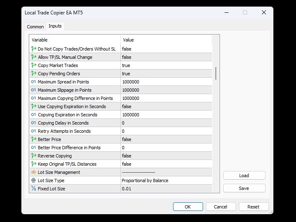
Task: Click the integer icon for Copying Delay in Seconds
Action: pyautogui.click(x=33, y=123)
